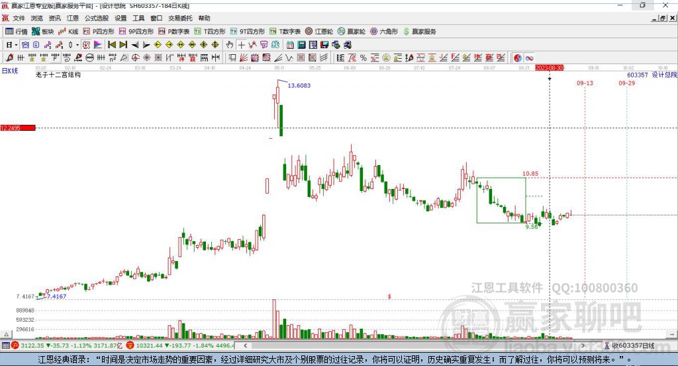Open the 六角形 hexagon tool
678x366 pixels.
pyautogui.click(x=384, y=32)
